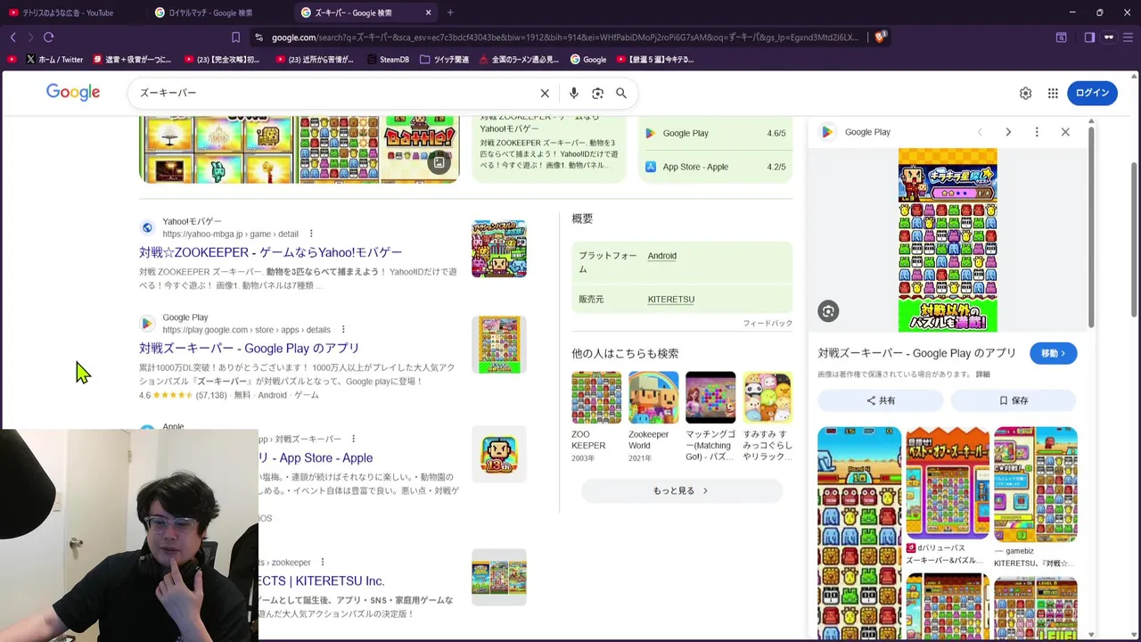This screenshot has height=642, width=1141.
Task: Reload the page in the browser toolbar
Action: (48, 37)
